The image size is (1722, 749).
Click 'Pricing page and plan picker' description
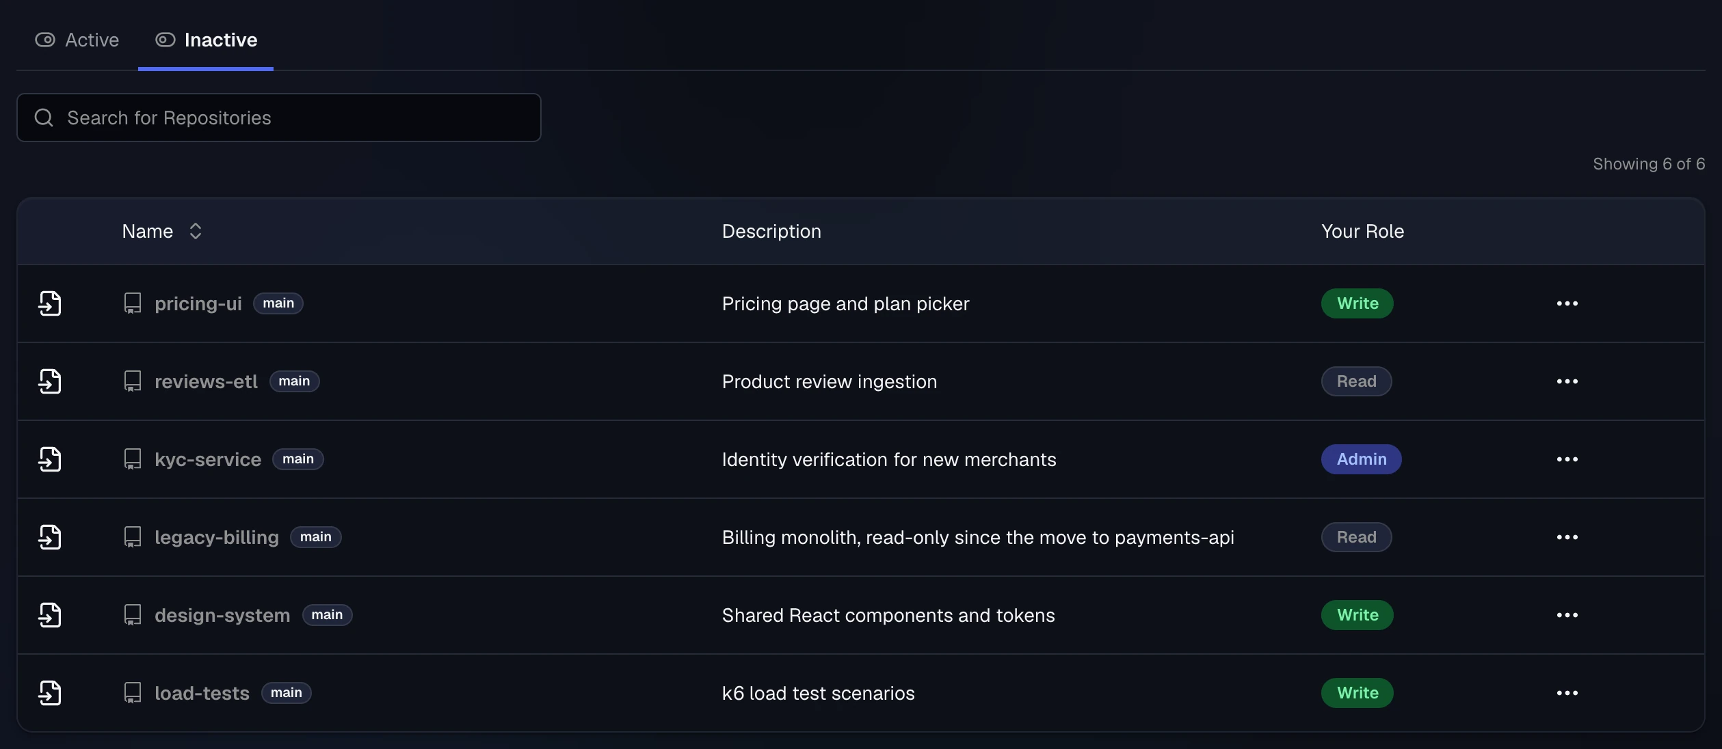846,303
